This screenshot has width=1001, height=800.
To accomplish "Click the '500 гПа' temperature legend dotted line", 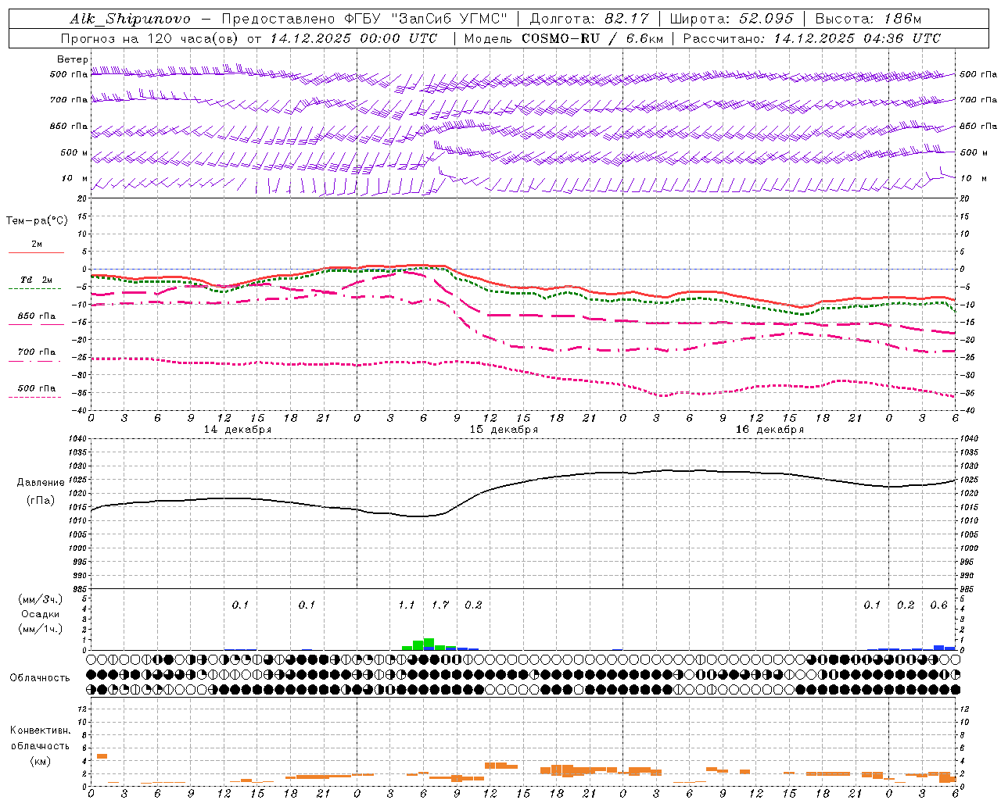I will [x=35, y=397].
